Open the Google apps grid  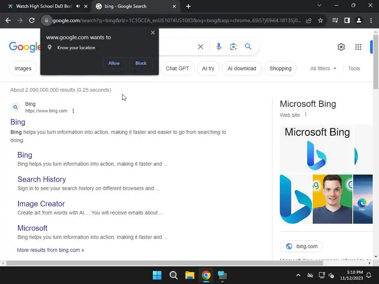358,47
